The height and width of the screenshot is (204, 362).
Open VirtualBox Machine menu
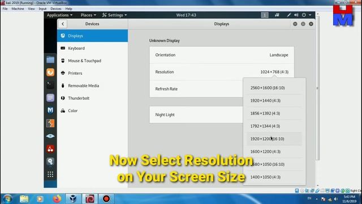[18, 9]
